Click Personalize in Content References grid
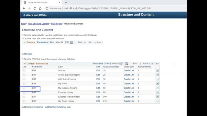The height and width of the screenshot is (116, 207). [98, 63]
